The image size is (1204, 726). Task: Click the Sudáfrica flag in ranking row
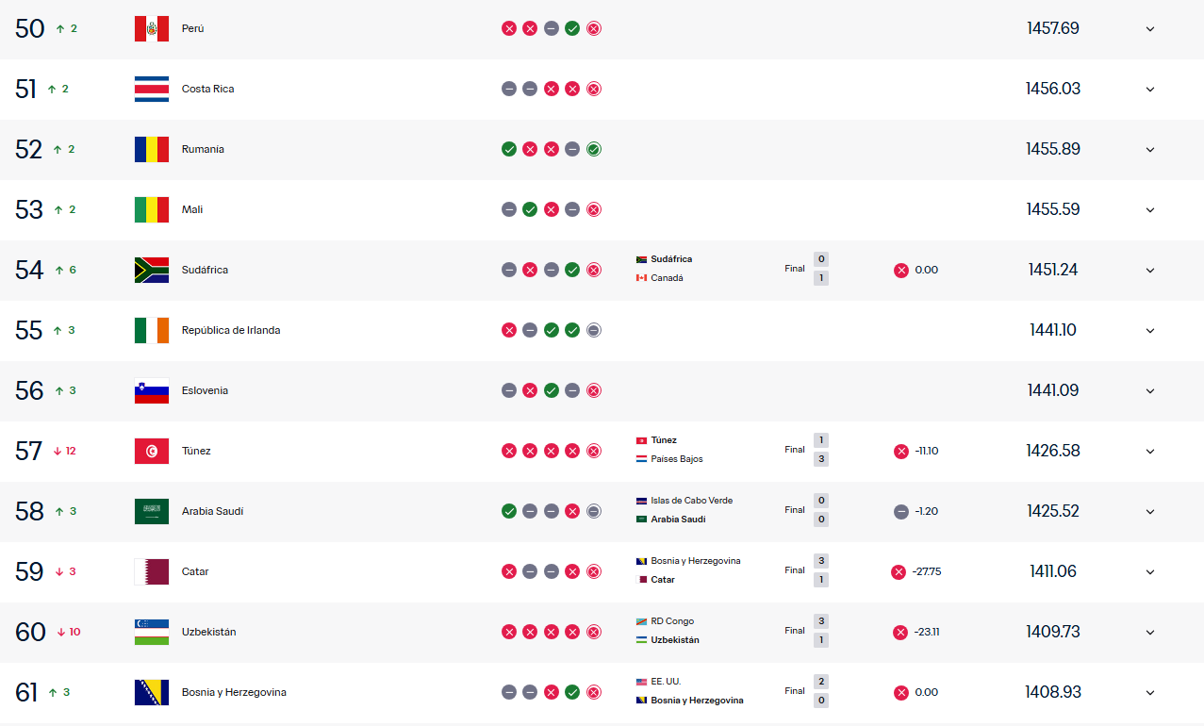pos(152,270)
